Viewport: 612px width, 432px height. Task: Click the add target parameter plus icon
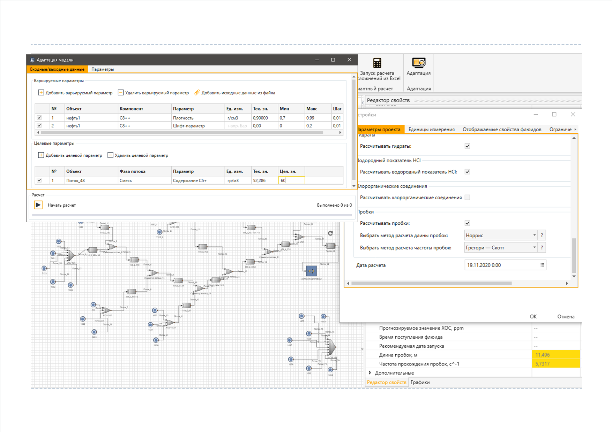41,155
